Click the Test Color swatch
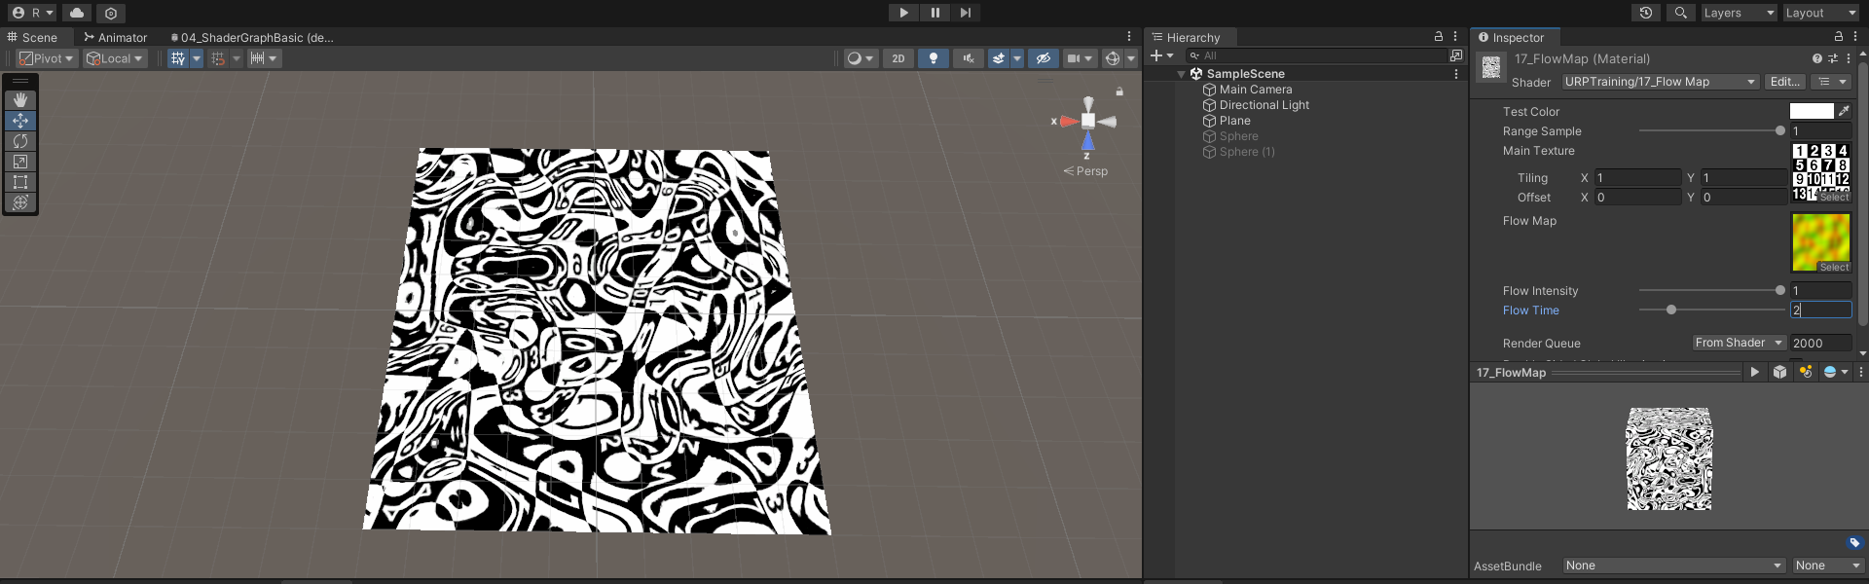The image size is (1869, 584). point(1811,112)
